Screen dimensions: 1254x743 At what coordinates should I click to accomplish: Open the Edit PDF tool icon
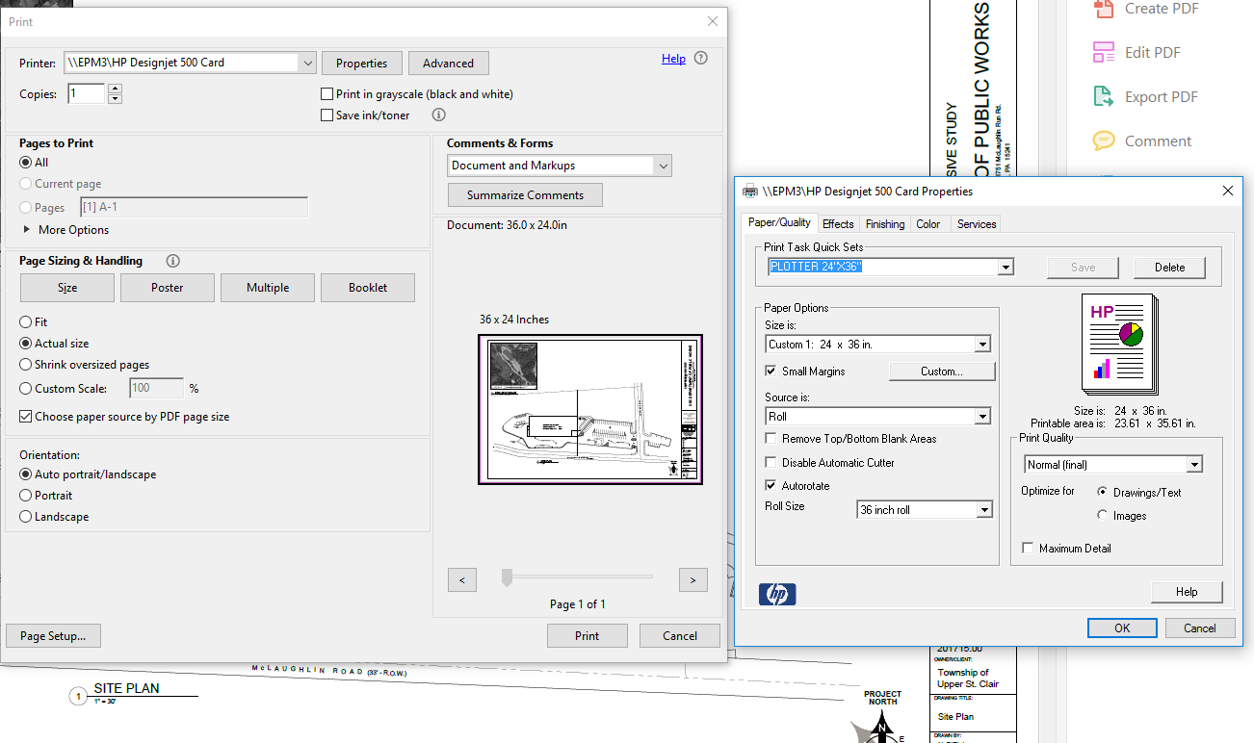(x=1104, y=53)
